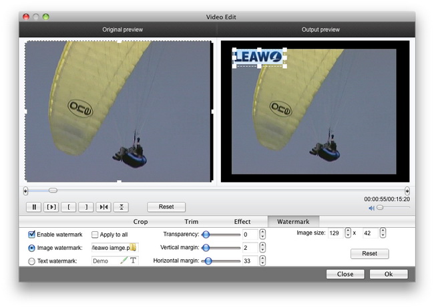434x308 pixels.
Task: Click the image width field 129
Action: pyautogui.click(x=336, y=233)
